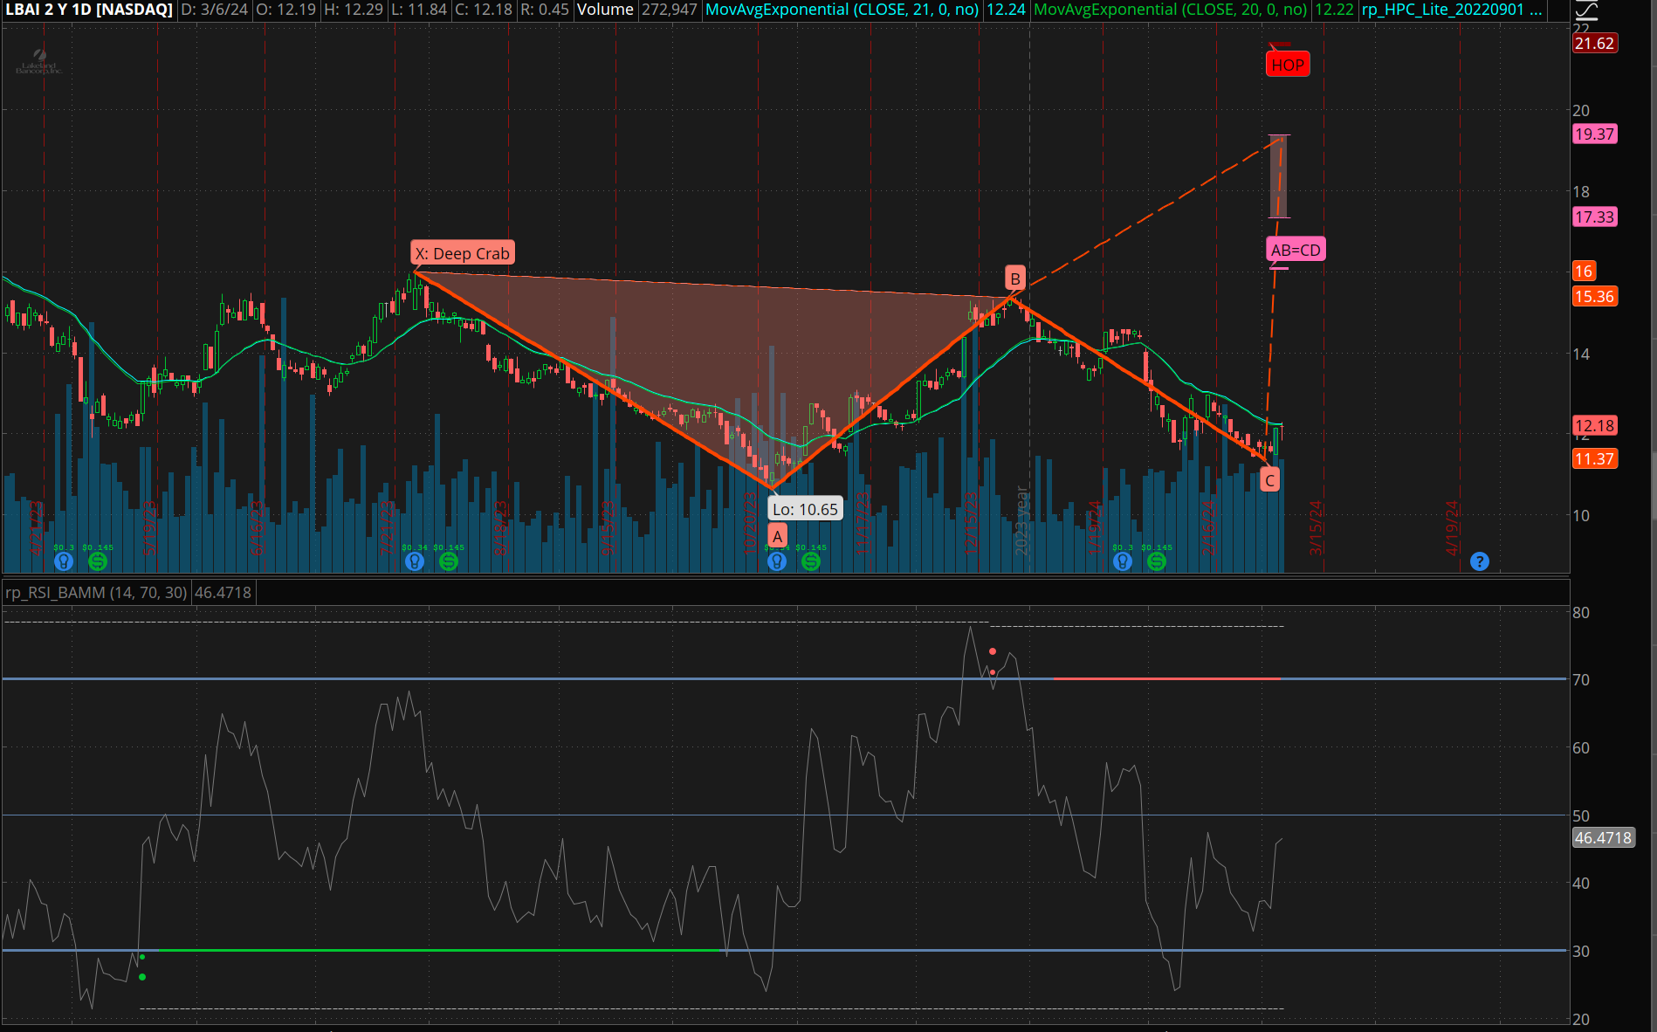
Task: Select the X: Deep Crab pattern label
Action: point(462,253)
